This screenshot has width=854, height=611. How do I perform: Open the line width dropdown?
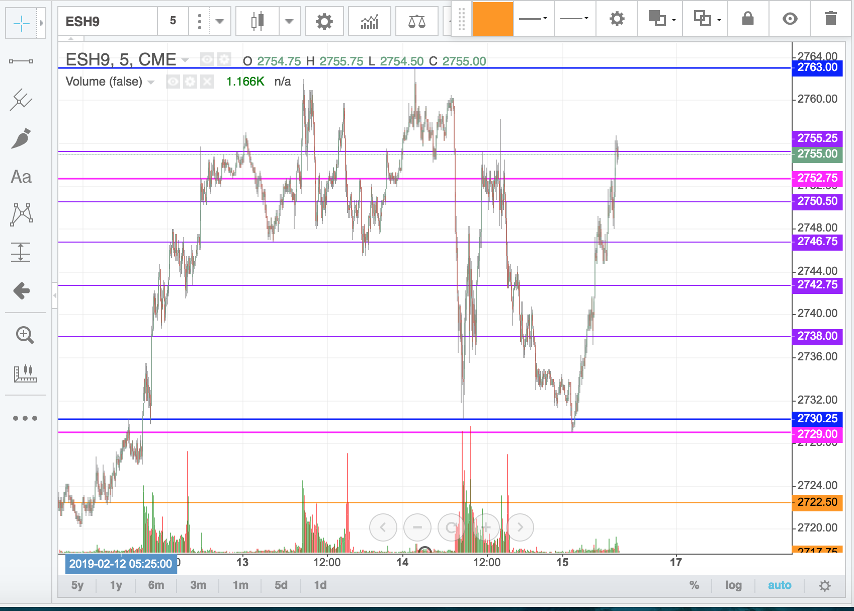click(x=575, y=19)
